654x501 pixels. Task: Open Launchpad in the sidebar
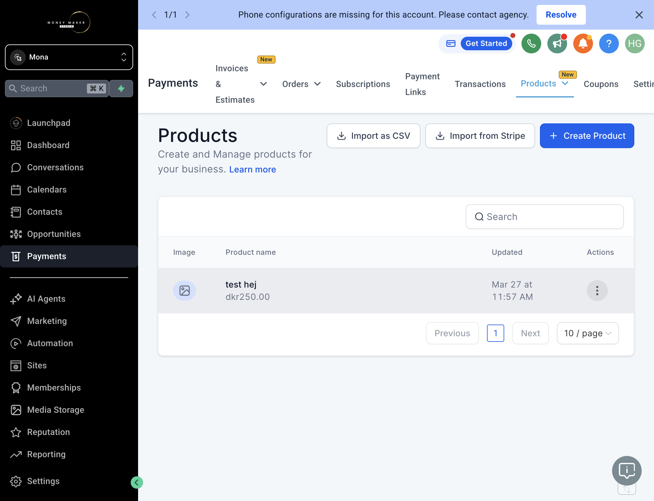pyautogui.click(x=69, y=123)
